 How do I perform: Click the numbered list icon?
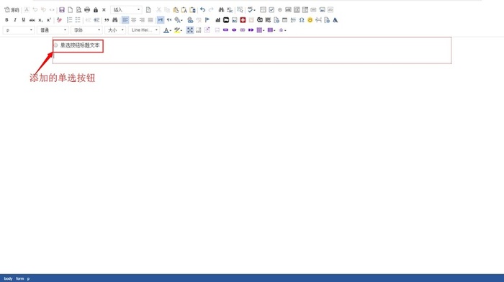pyautogui.click(x=69, y=20)
